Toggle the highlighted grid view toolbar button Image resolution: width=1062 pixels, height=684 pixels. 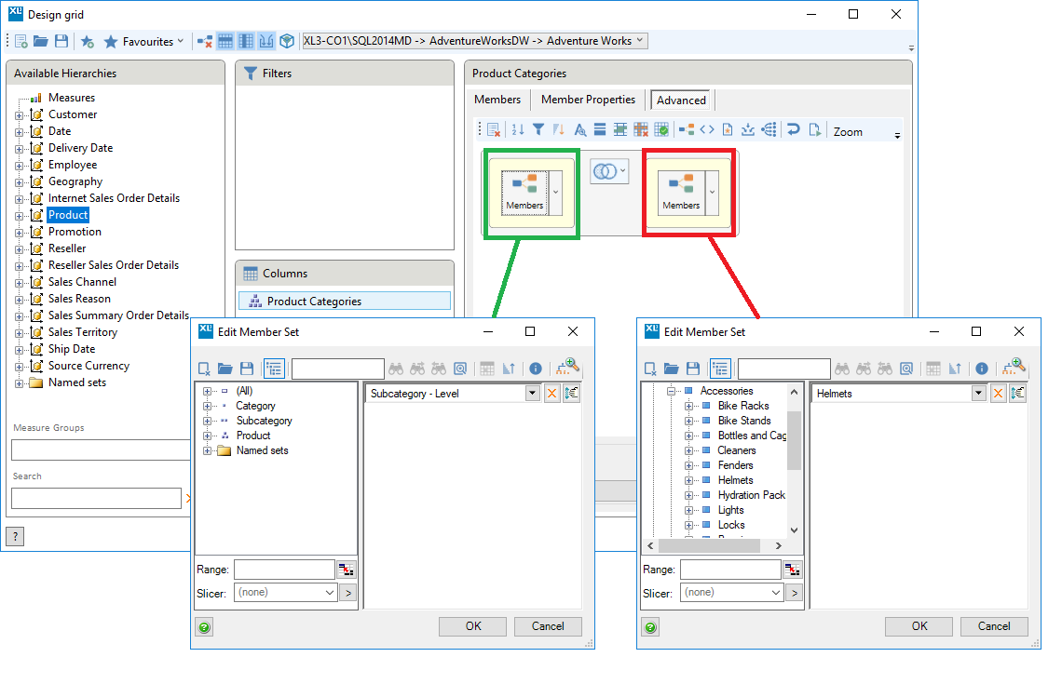(x=226, y=40)
